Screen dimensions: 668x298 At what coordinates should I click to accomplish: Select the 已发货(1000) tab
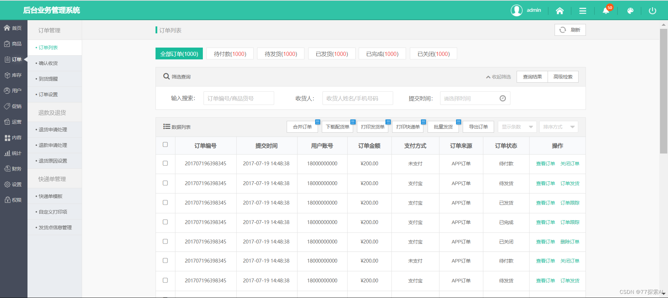(332, 54)
